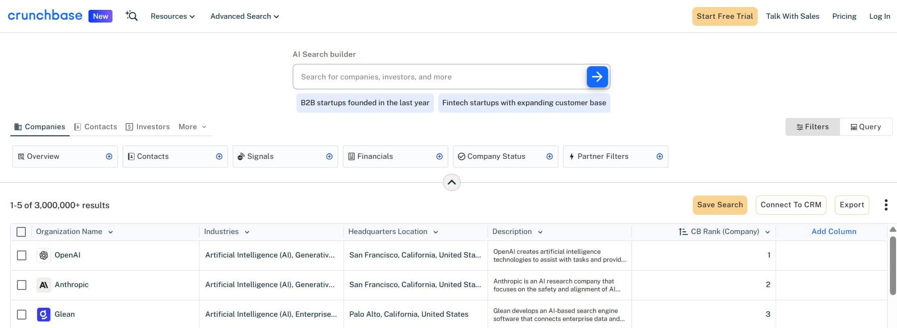
Task: Click the plus icon on Company Status filter
Action: [550, 156]
